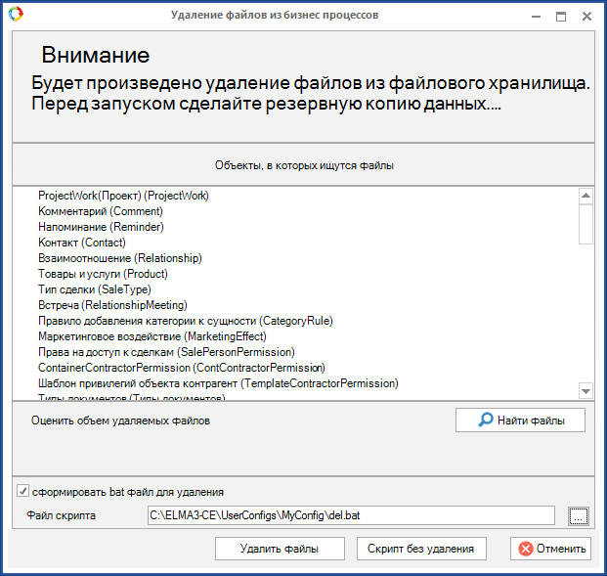Select the Комментарий (Comment) list item
607x576 pixels.
[101, 211]
